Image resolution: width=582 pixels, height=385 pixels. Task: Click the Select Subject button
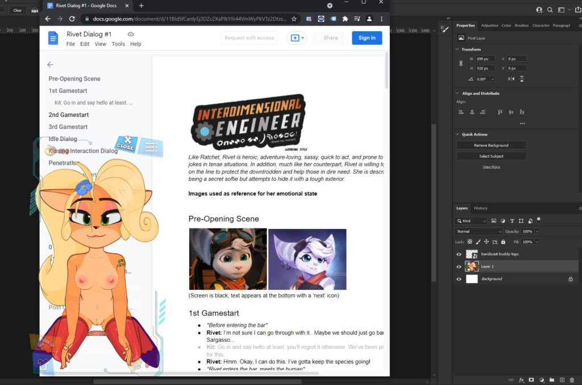pyautogui.click(x=491, y=156)
